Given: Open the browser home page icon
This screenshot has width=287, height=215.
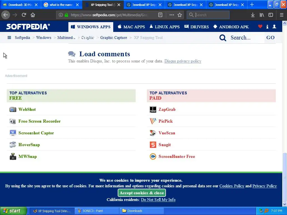Looking at the screenshot, I should point(33,15).
